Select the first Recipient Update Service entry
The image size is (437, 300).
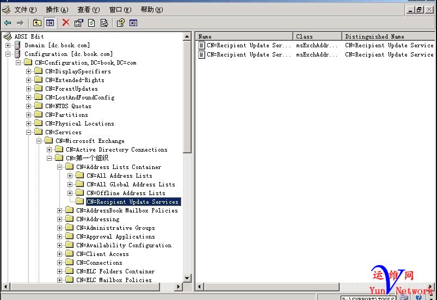pos(245,46)
